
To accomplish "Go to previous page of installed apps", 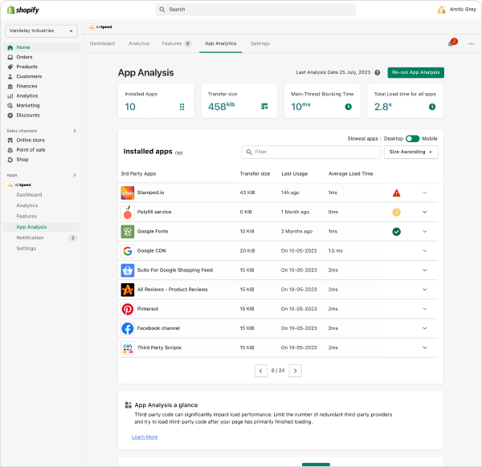I will 260,371.
